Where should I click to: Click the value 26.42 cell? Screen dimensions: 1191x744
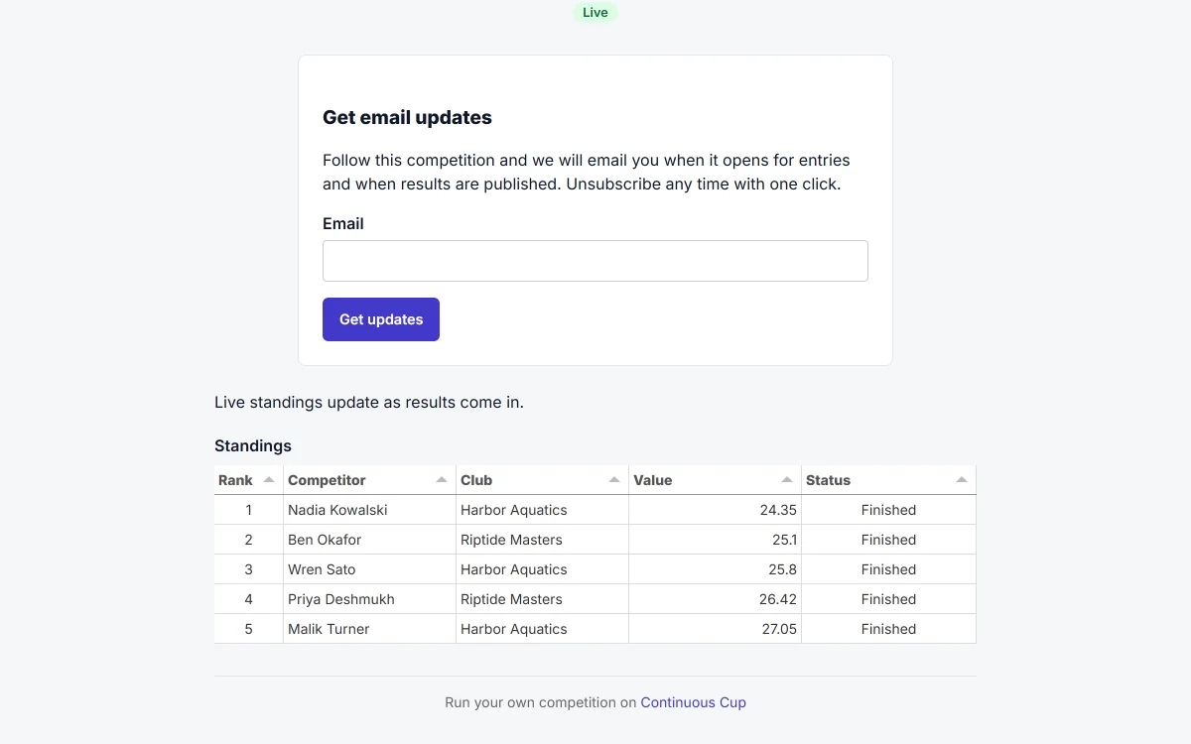coord(716,599)
